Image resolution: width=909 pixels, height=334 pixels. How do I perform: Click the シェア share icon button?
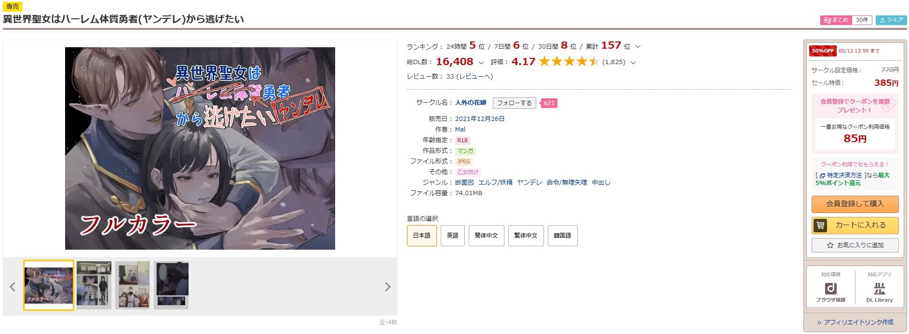(891, 20)
